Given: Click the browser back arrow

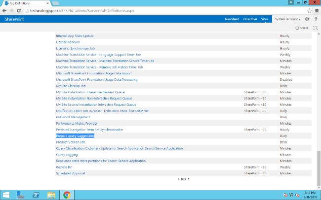Looking at the screenshot, I should coord(4,11).
